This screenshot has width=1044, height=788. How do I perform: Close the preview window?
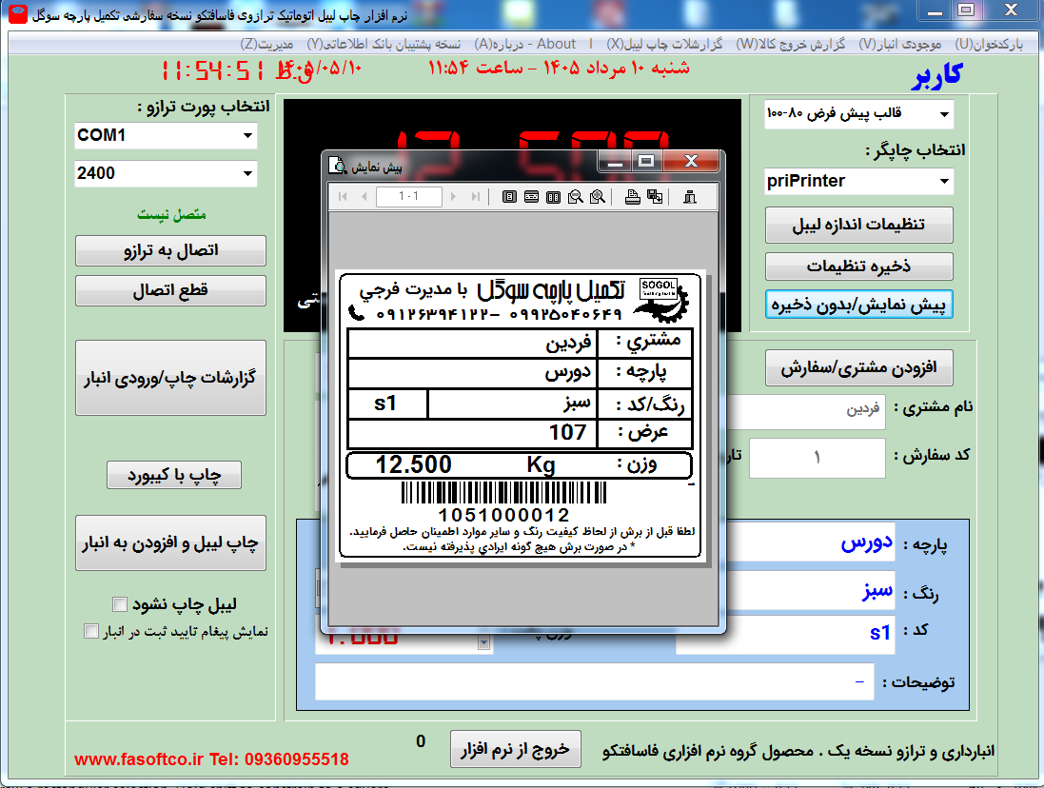click(x=691, y=162)
